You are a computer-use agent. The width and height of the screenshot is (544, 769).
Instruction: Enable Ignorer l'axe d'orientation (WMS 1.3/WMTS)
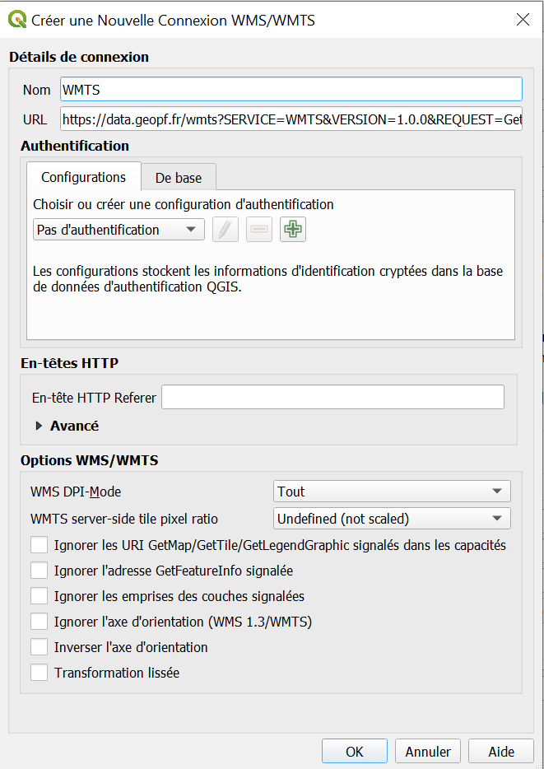point(39,621)
